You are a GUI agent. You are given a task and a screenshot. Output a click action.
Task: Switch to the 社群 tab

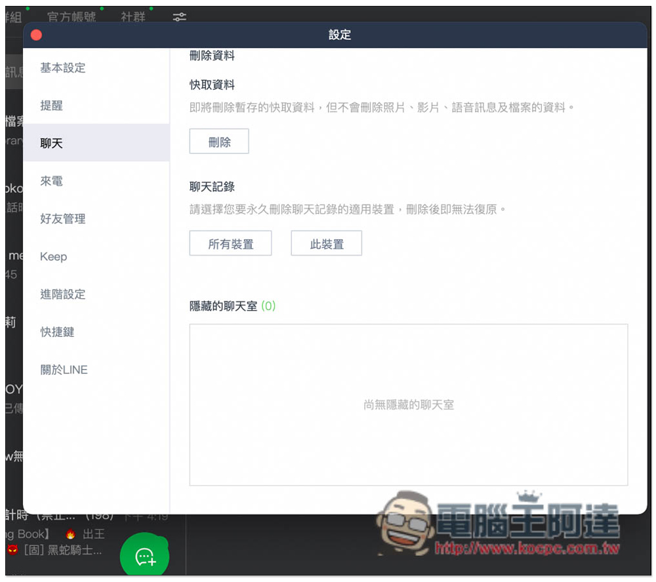(x=133, y=17)
